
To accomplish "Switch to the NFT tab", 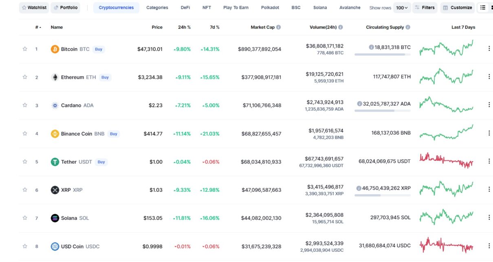I will point(207,8).
